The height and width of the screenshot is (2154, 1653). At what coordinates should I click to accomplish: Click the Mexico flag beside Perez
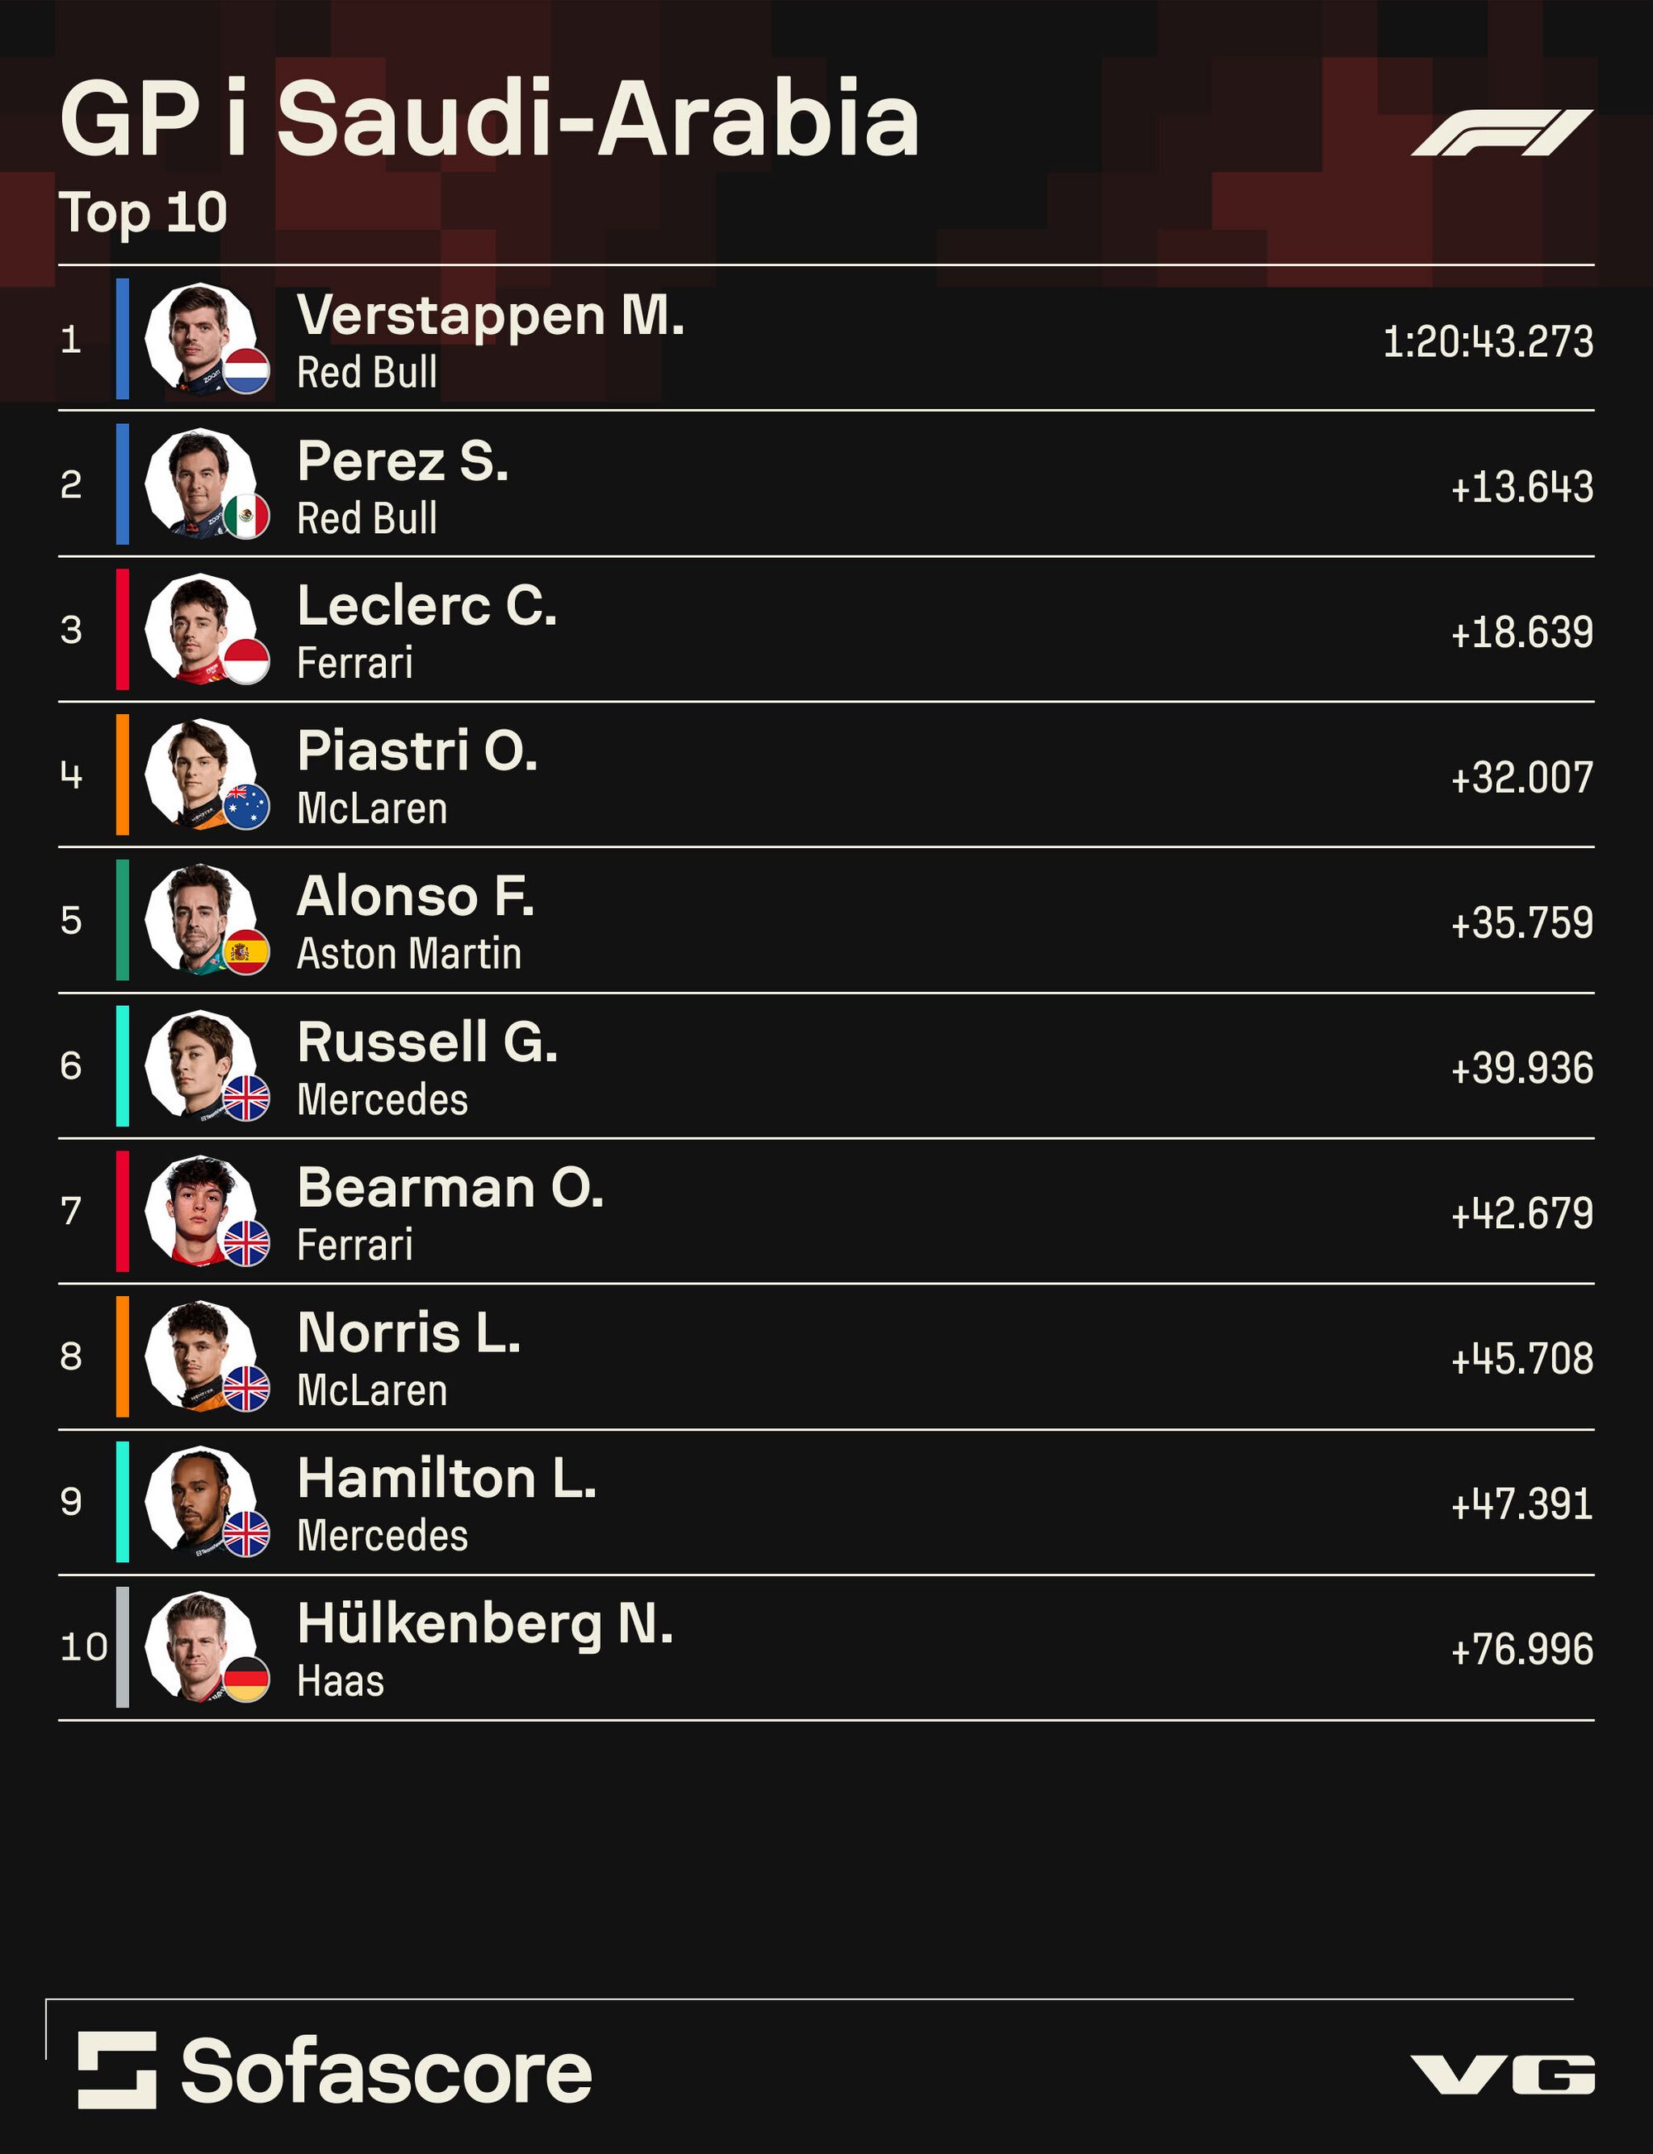pos(246,516)
